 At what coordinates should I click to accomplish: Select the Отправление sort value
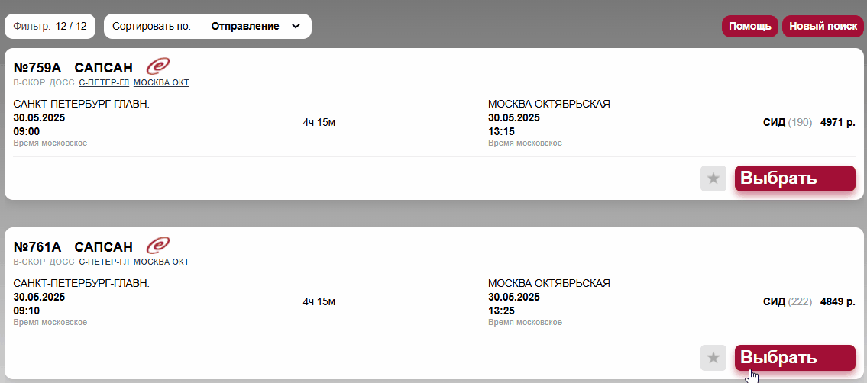[x=245, y=27]
